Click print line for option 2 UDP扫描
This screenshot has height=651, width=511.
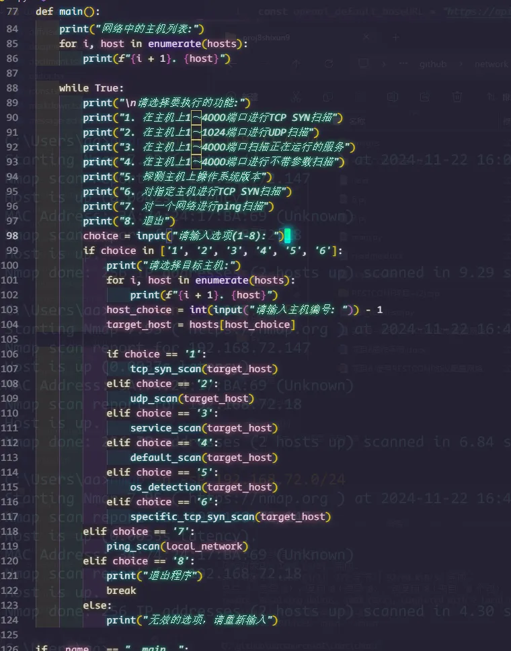tap(200, 132)
